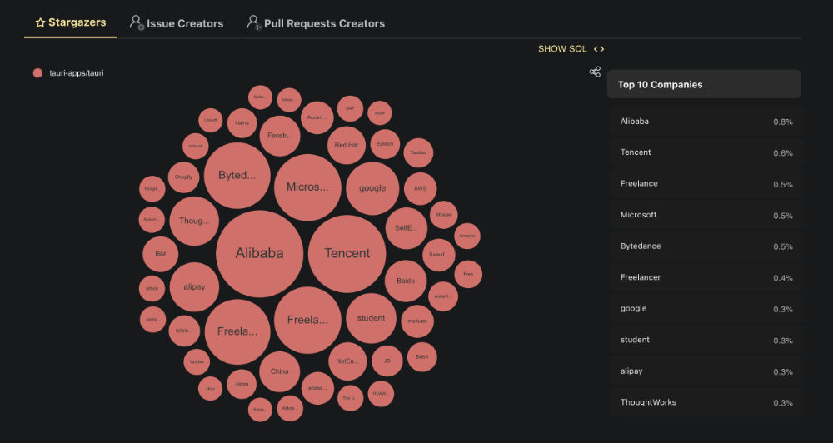The image size is (833, 443).
Task: Click the person icon beside Issue Creators
Action: point(137,22)
